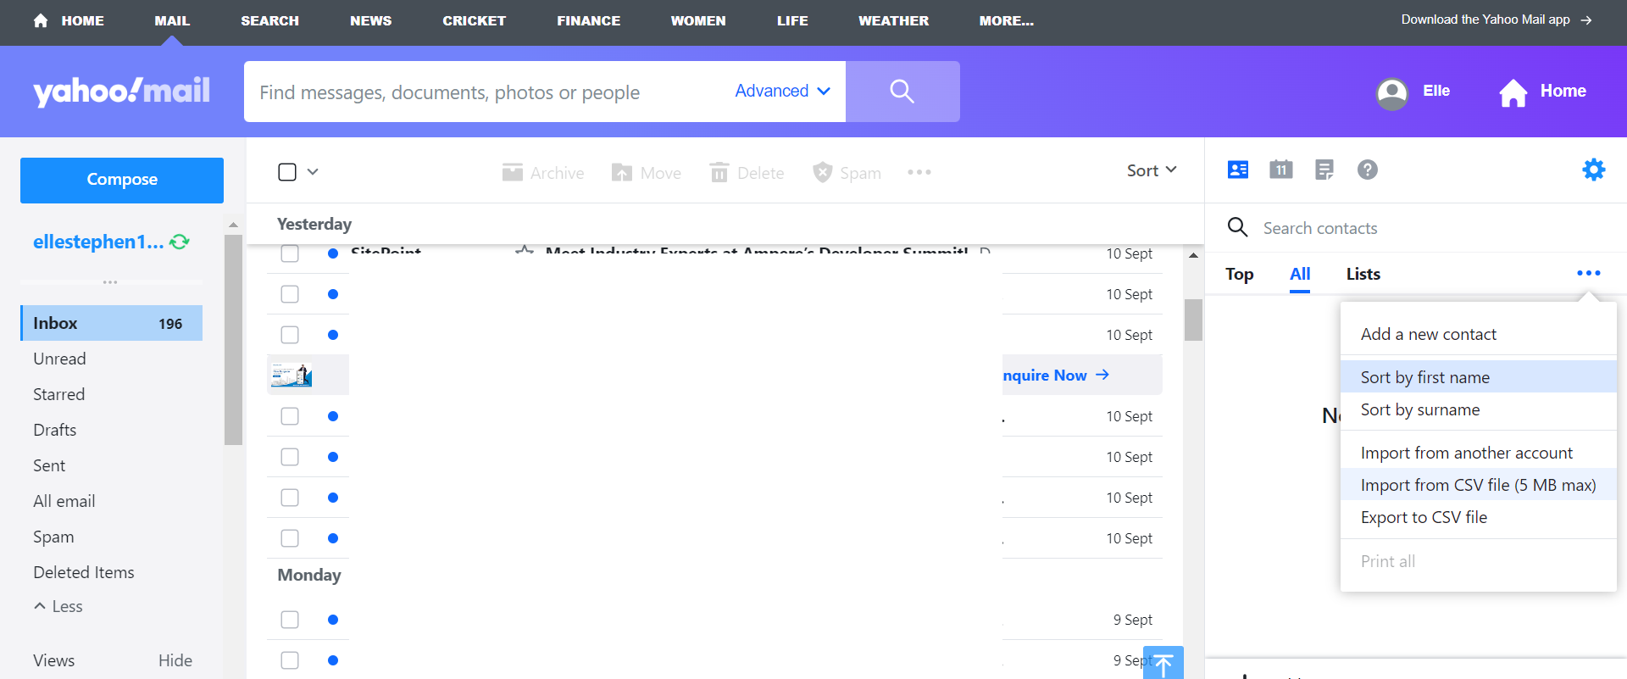Click the contacts search magnifier icon
The image size is (1627, 679).
(1238, 227)
